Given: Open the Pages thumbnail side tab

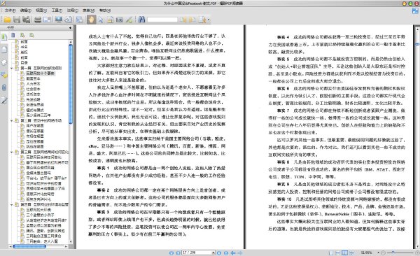Looking at the screenshot, I should pyautogui.click(x=4, y=49).
